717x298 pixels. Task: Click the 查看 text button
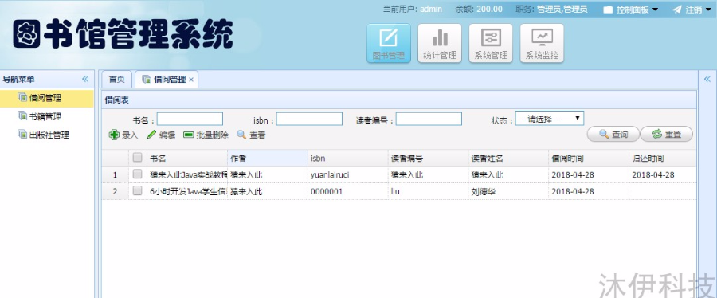coord(257,135)
